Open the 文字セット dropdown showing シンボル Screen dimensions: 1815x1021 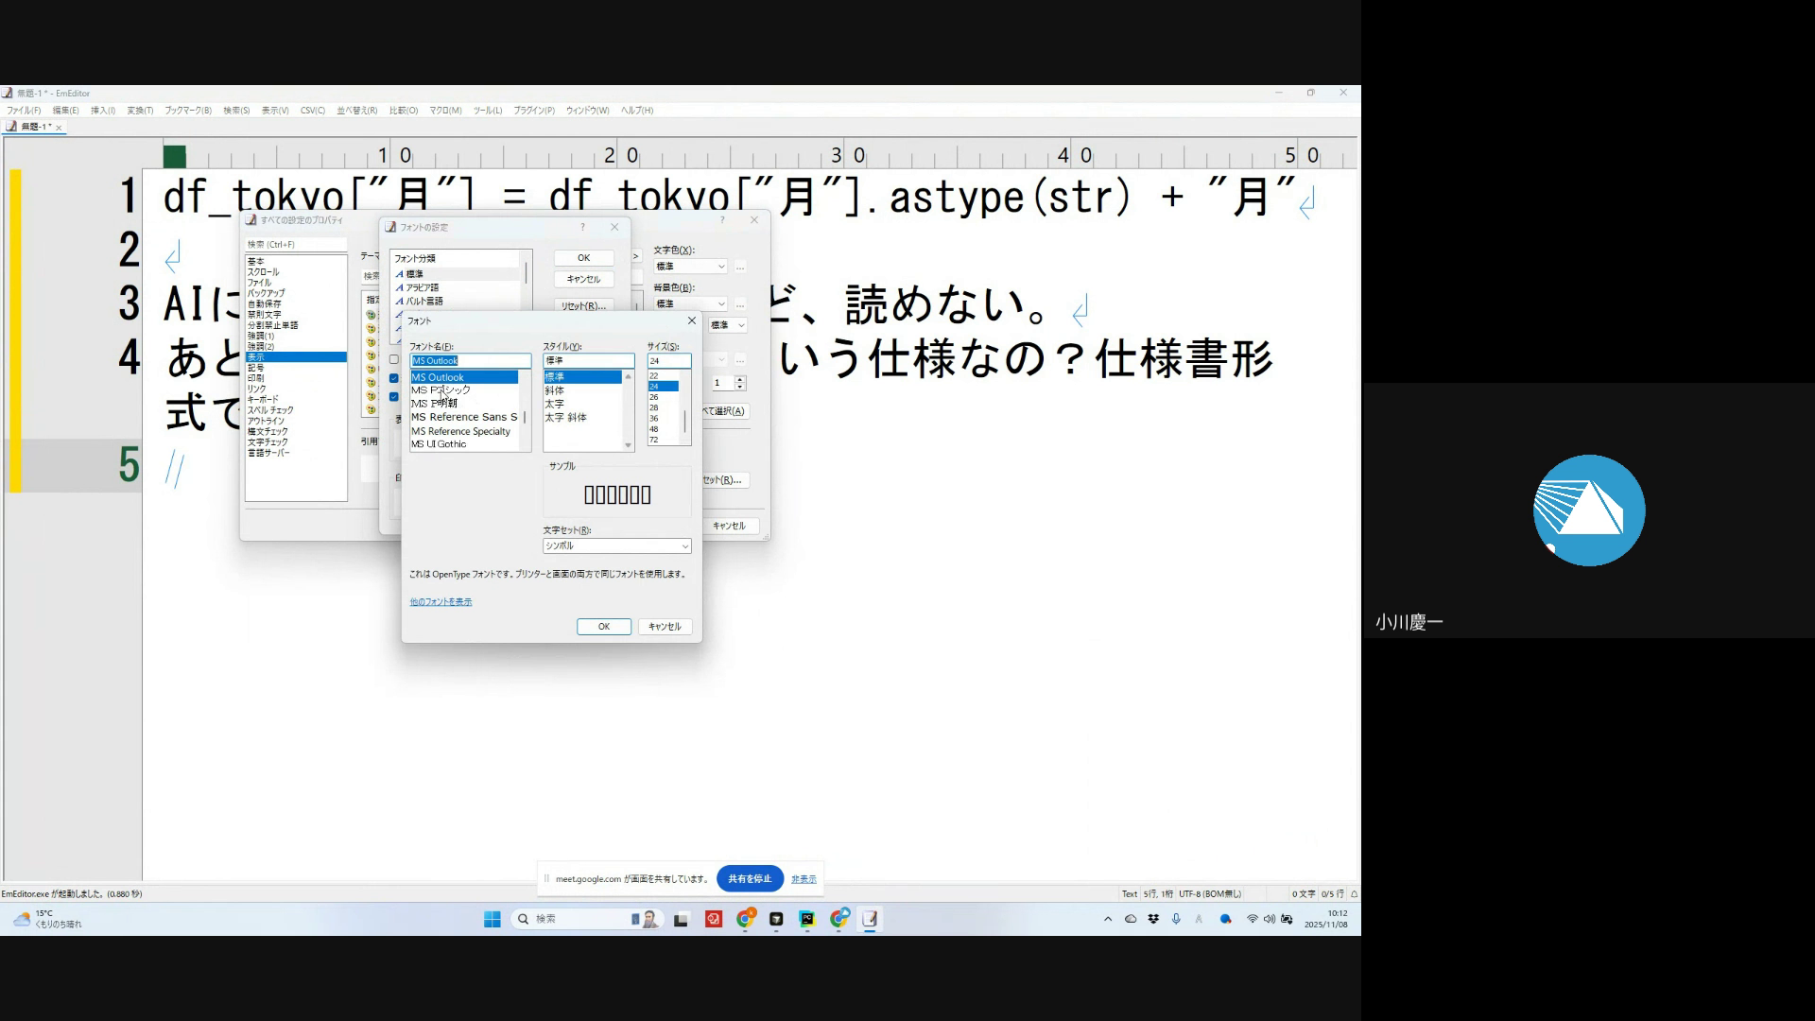tap(616, 546)
